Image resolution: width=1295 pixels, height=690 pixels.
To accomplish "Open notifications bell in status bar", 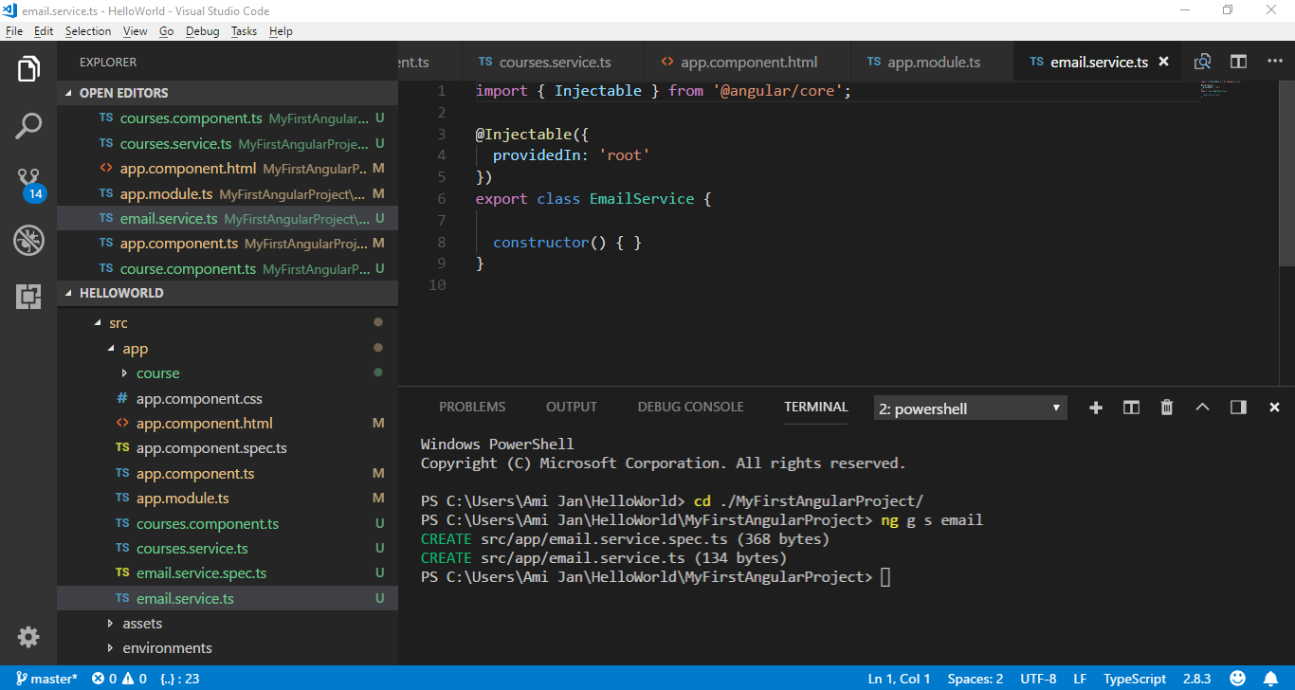I will coord(1270,679).
